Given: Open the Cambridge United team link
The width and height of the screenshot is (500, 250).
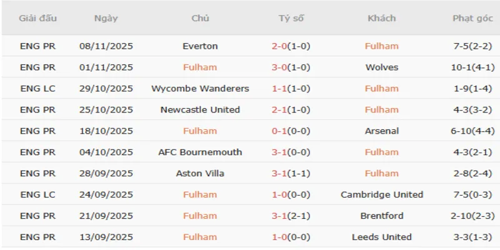Looking at the screenshot, I should pos(381,195).
